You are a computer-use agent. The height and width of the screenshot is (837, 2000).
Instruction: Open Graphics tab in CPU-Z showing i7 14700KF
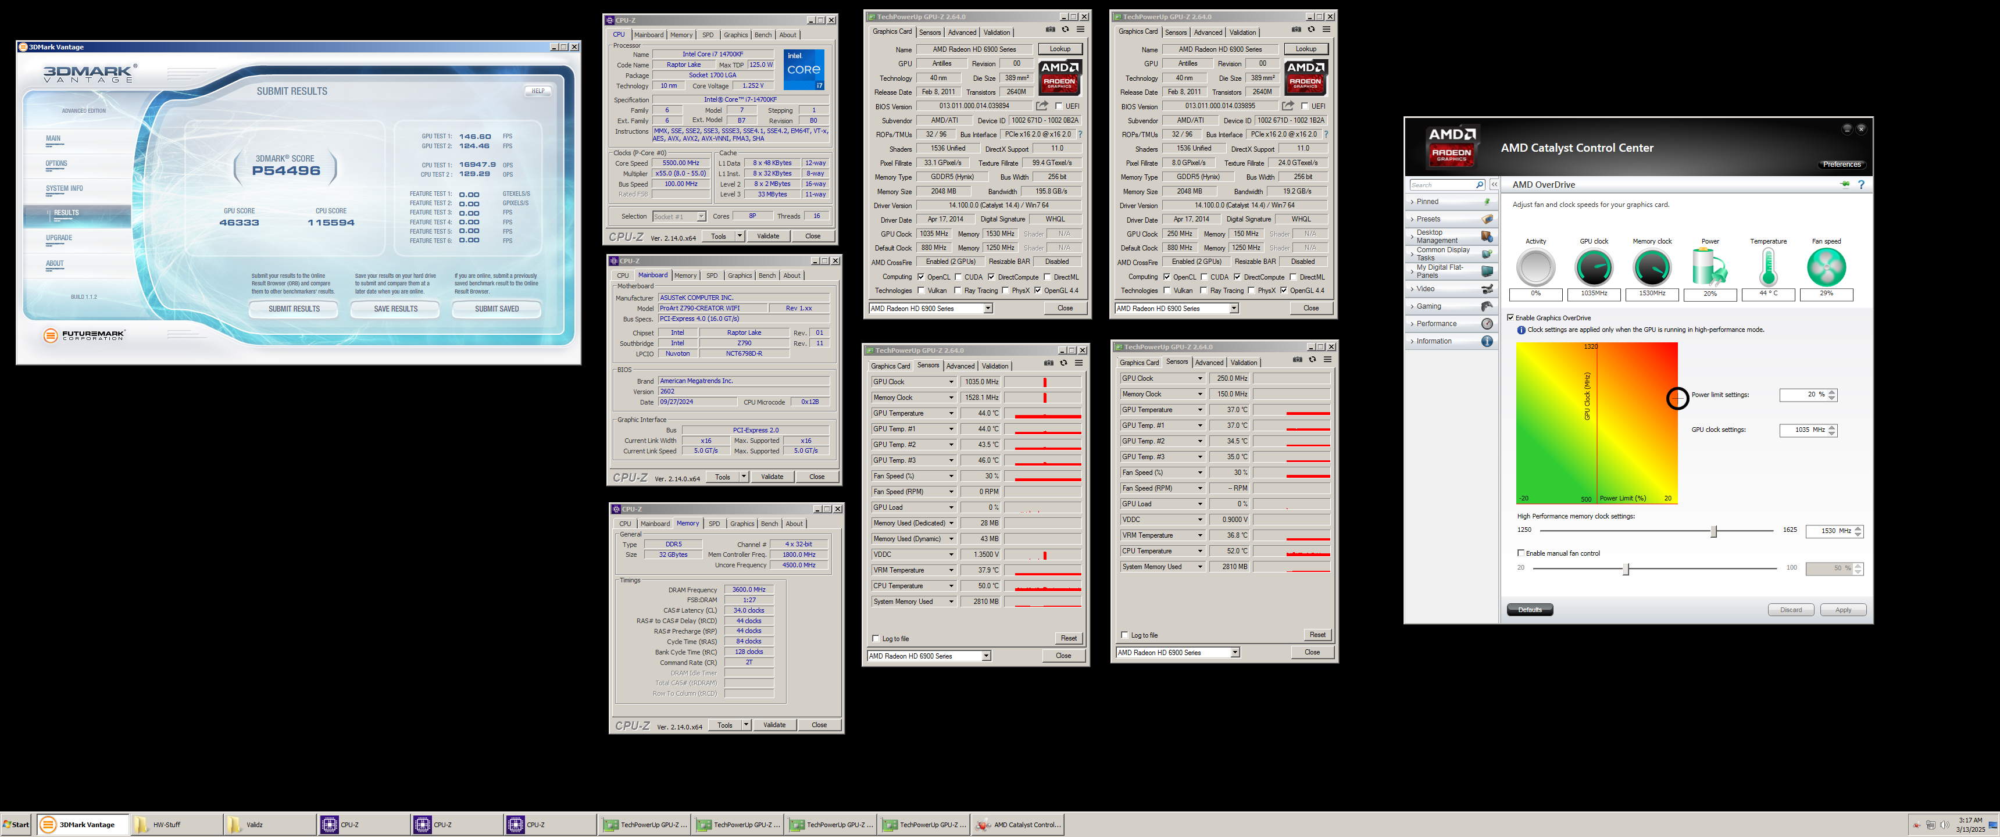[x=735, y=35]
